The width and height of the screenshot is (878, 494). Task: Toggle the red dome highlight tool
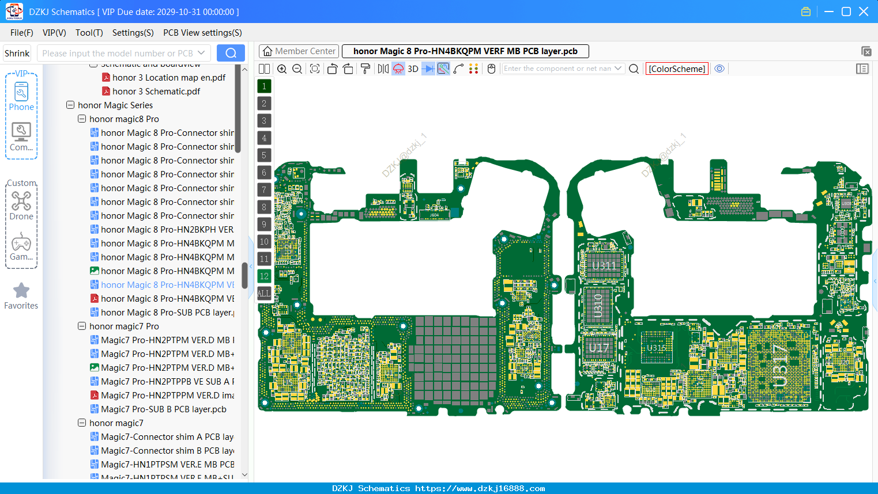click(x=398, y=69)
